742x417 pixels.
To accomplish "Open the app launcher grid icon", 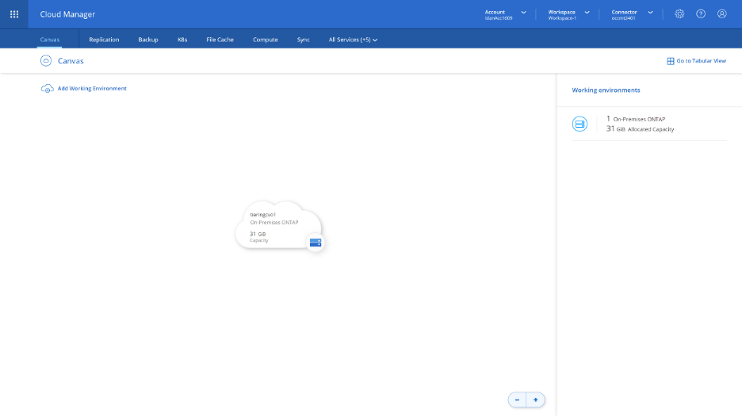I will (14, 13).
